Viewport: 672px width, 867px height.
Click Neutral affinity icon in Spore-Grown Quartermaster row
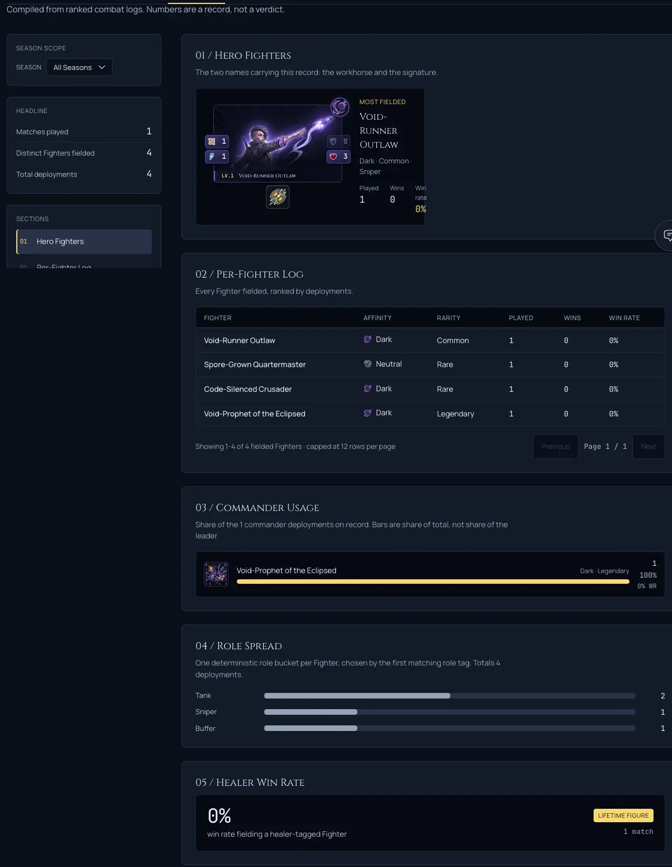pyautogui.click(x=367, y=364)
